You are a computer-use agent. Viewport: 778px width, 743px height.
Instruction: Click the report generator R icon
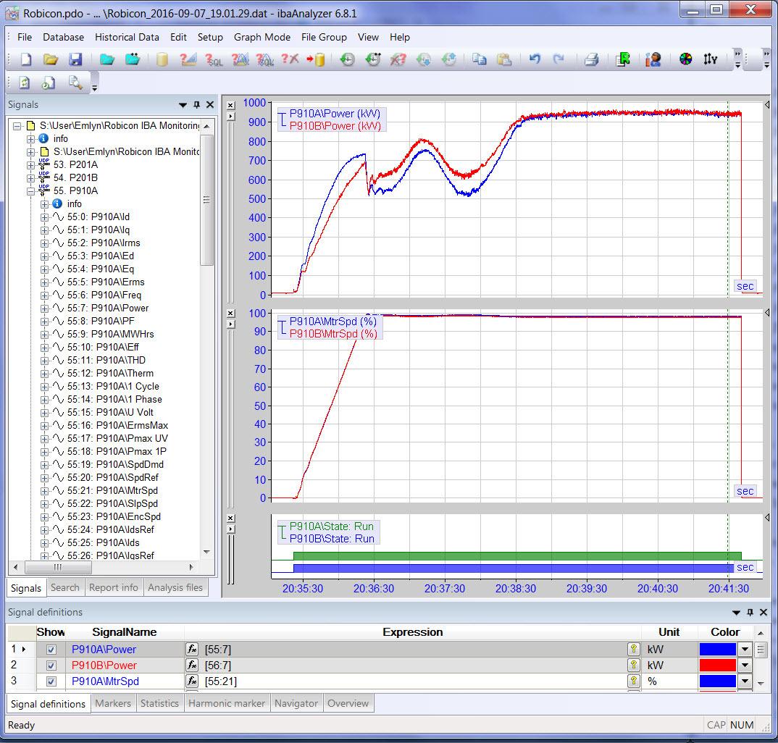tap(623, 59)
